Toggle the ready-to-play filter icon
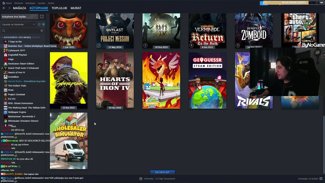The image size is (325, 183). tap(43, 24)
